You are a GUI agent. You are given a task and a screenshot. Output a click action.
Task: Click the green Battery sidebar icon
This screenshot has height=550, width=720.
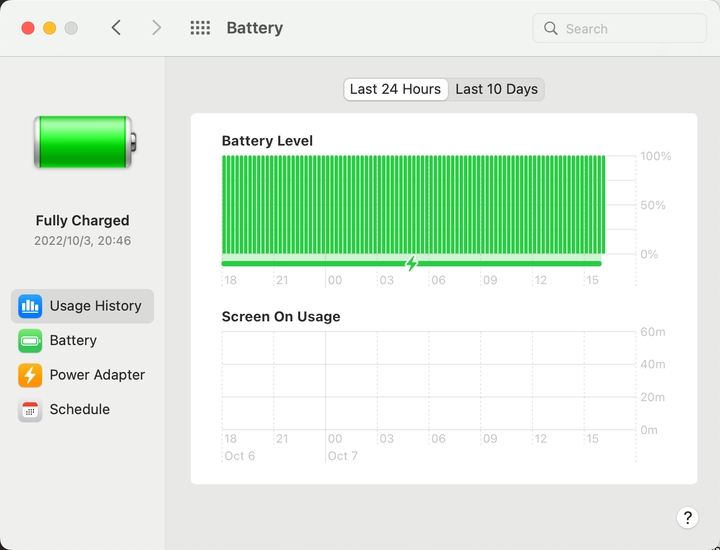[30, 341]
